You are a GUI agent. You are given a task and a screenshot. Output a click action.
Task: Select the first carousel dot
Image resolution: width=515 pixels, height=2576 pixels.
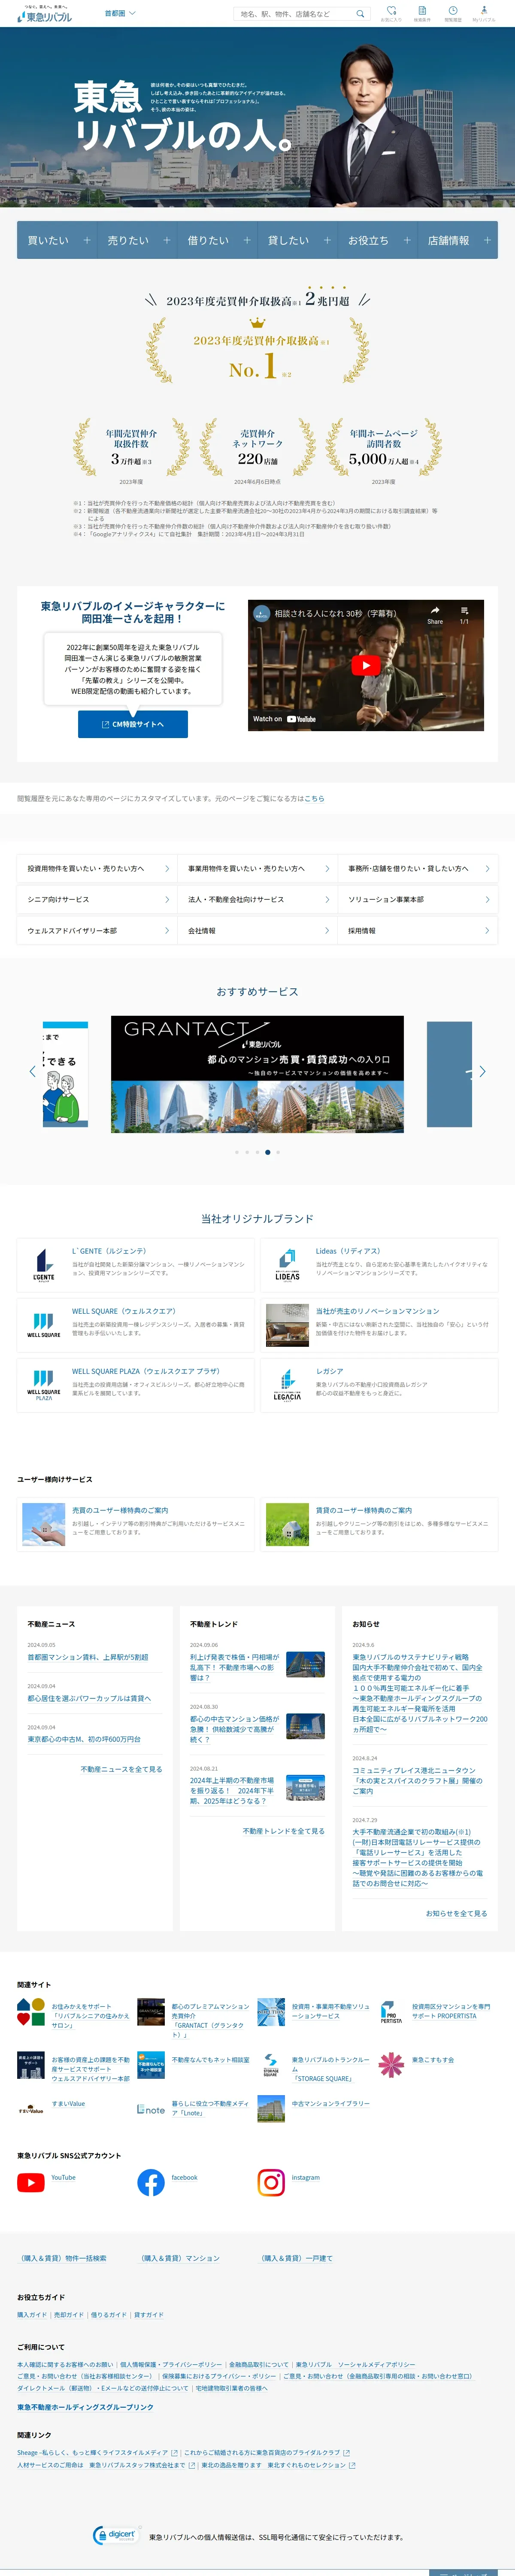(237, 1152)
